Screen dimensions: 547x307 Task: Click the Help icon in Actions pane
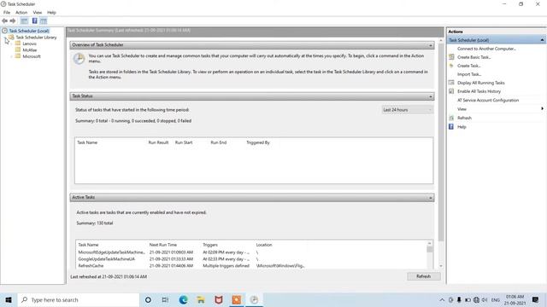[451, 127]
